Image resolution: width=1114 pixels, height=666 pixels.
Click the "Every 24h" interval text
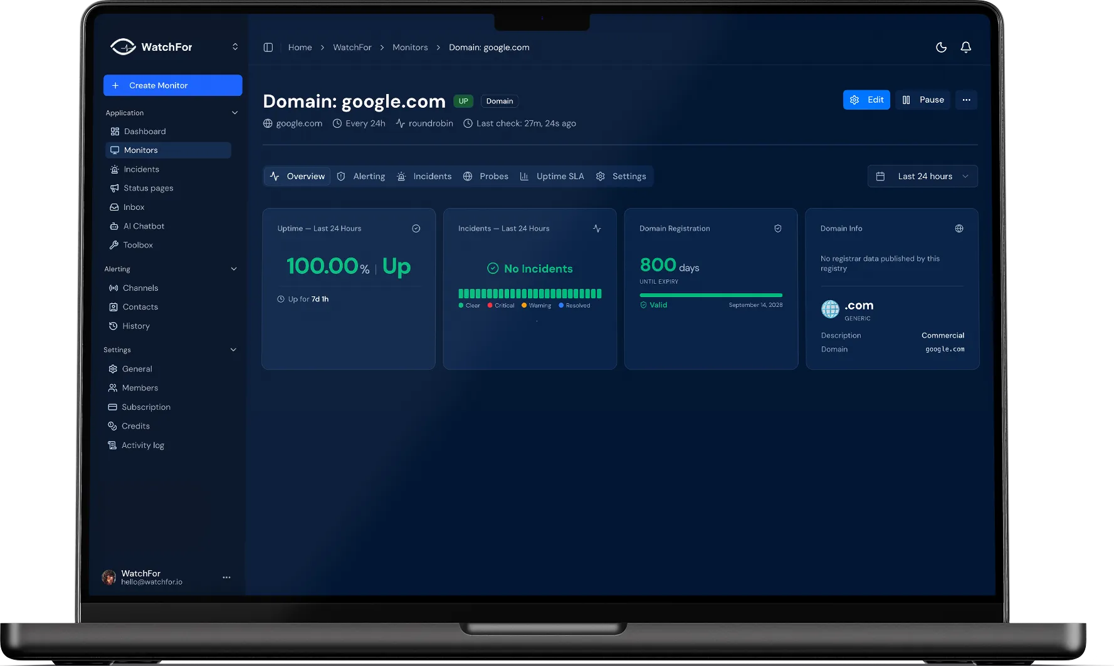tap(365, 123)
